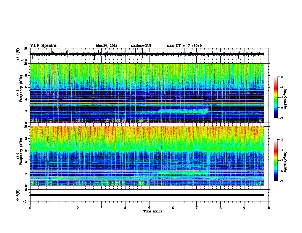The image size is (302, 233).
Task: Click time axis tick label 3
Action: click(x=101, y=208)
